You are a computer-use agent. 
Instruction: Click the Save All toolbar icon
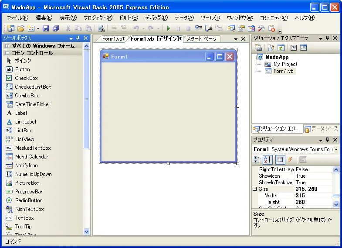point(56,28)
